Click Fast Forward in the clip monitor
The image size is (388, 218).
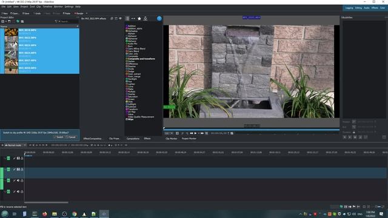click(202, 133)
